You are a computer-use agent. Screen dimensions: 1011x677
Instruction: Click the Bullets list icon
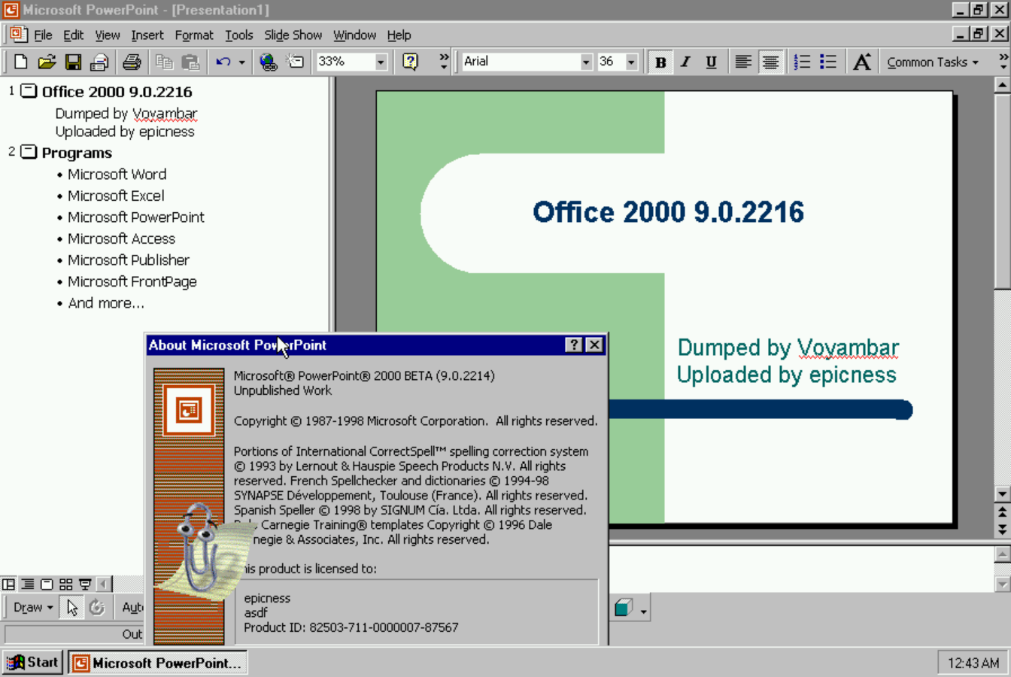[x=828, y=62]
